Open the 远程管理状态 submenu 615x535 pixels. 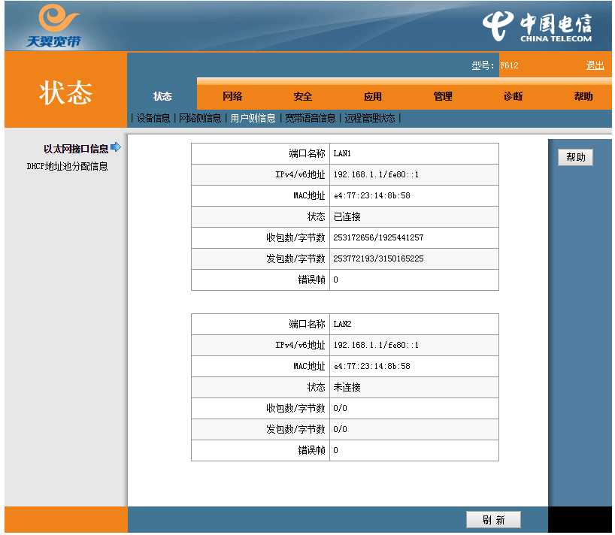point(370,118)
